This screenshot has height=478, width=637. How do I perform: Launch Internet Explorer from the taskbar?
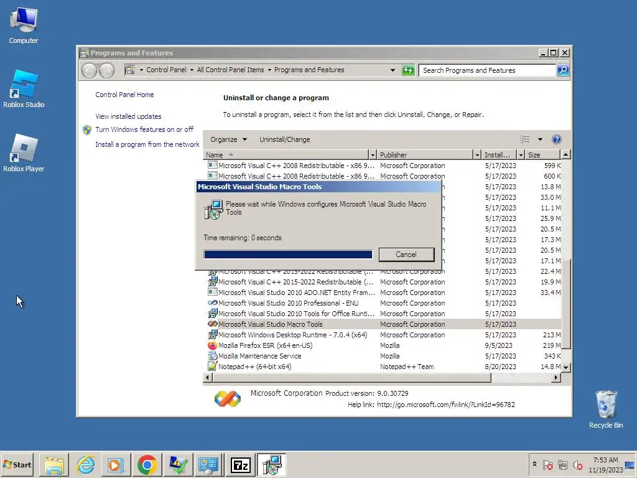[85, 464]
